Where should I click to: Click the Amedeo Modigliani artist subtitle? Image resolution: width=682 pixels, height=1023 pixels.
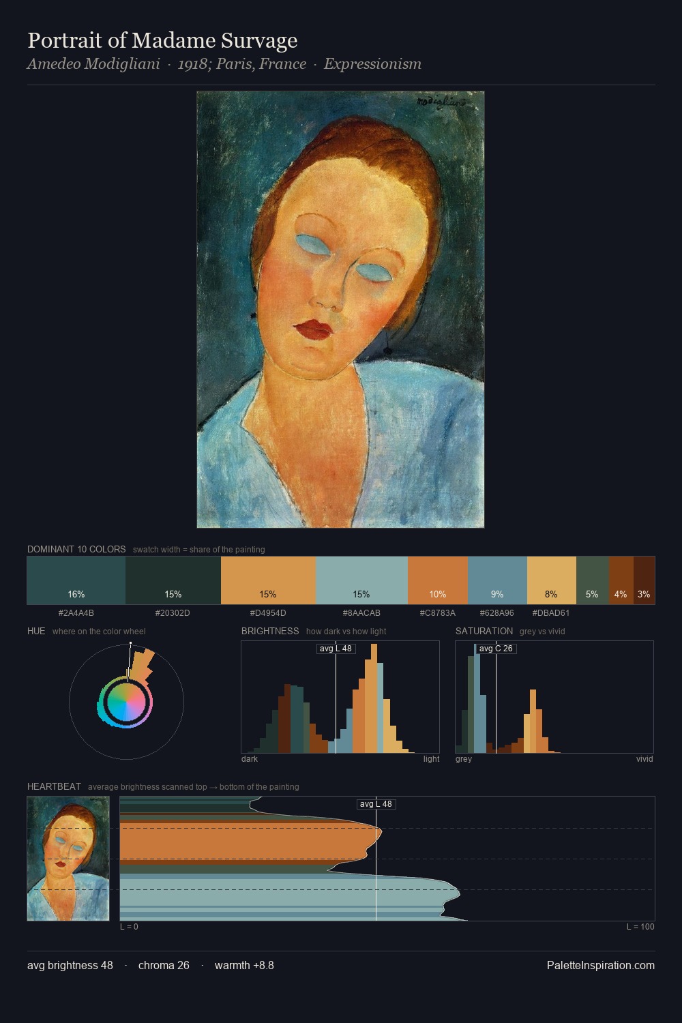[93, 64]
